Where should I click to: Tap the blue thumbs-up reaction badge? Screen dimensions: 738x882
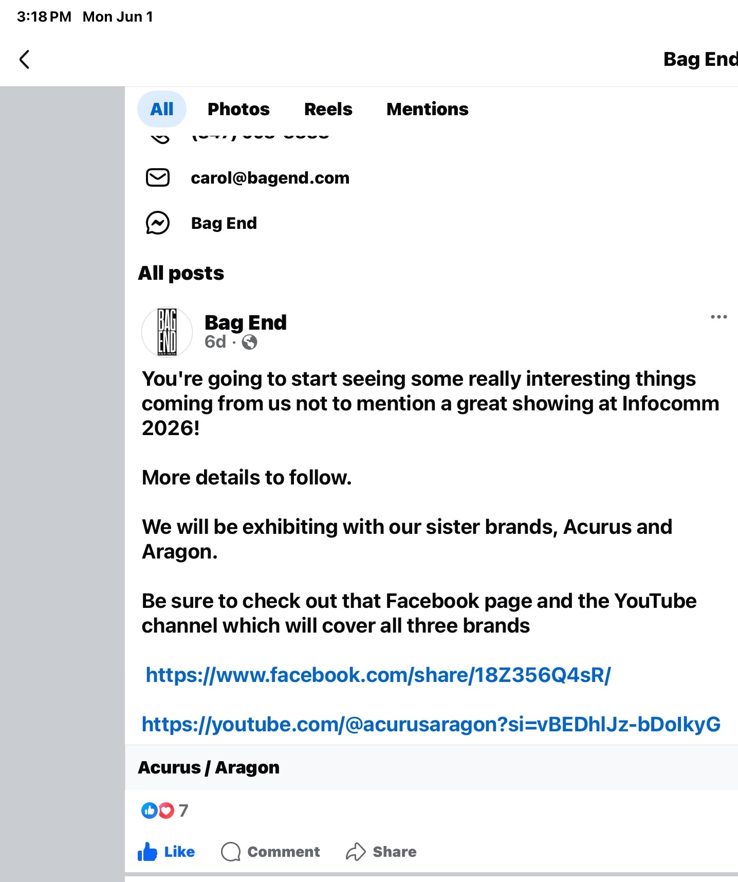[149, 811]
